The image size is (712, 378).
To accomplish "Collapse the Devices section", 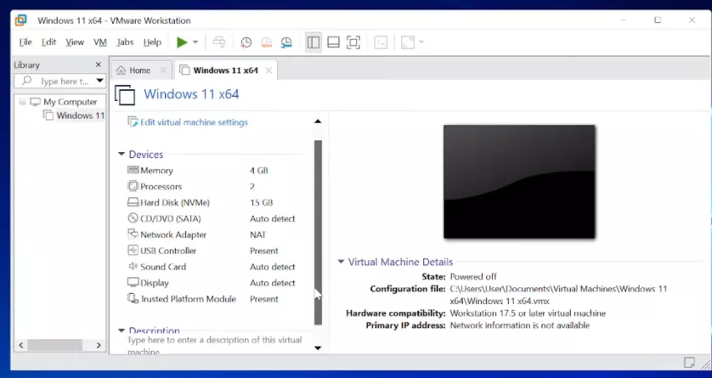I will pos(121,155).
